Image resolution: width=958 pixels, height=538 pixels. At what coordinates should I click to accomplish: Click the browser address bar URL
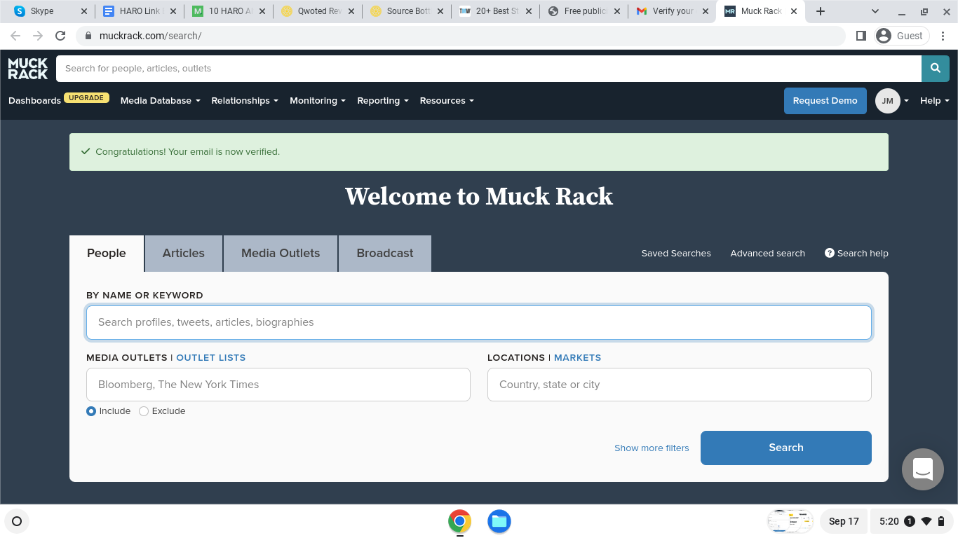pyautogui.click(x=151, y=36)
